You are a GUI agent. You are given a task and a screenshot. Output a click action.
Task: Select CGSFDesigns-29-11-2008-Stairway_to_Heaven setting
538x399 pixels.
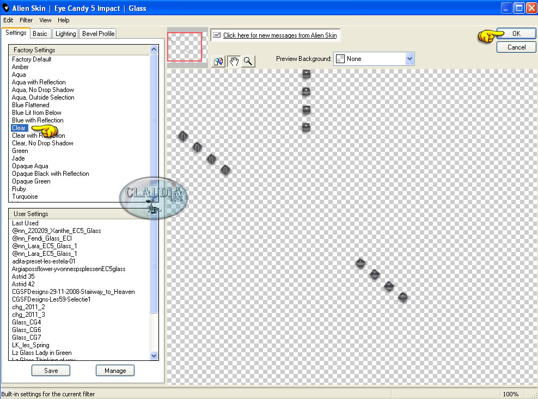[74, 292]
